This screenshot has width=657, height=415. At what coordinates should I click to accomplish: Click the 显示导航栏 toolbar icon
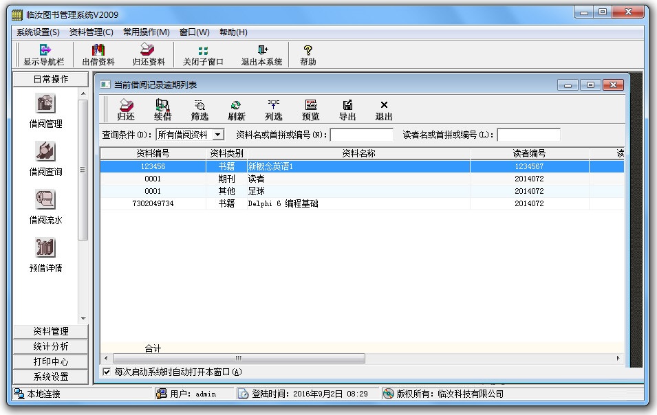pos(45,50)
